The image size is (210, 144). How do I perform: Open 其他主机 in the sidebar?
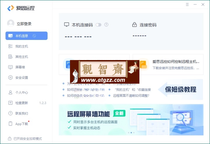[x=22, y=57]
